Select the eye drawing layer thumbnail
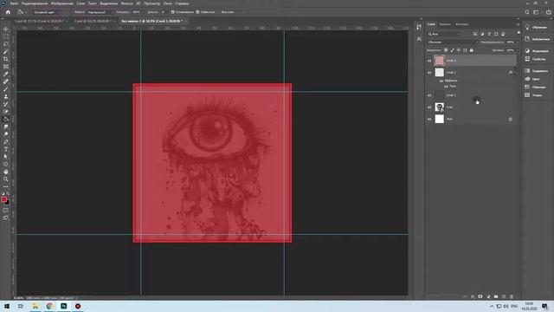Screen dimensions: 554x312 click(x=439, y=107)
